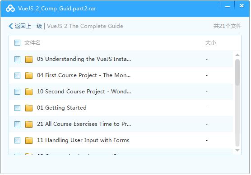Click the Baidu cloud logo icon
Viewport: 251px width, 175px height.
10,9
